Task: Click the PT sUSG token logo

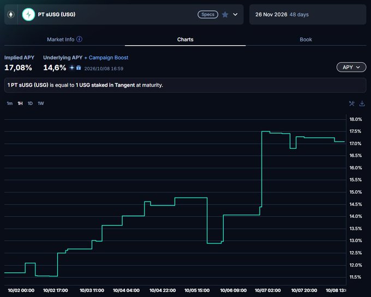Action: (x=28, y=14)
